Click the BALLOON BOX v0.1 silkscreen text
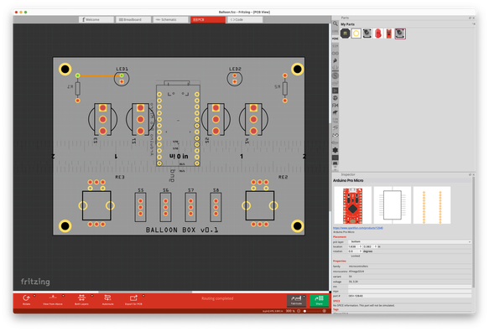 [x=182, y=230]
